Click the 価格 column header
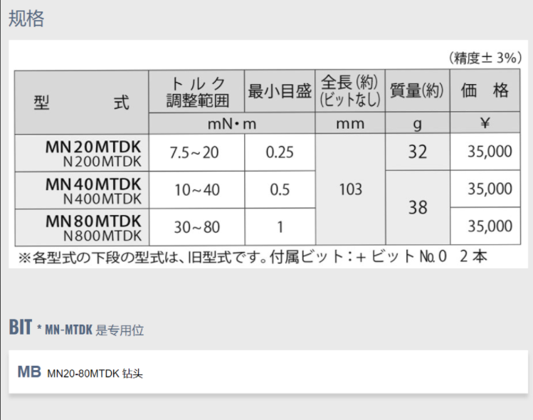Image resolution: width=533 pixels, height=420 pixels. (485, 90)
